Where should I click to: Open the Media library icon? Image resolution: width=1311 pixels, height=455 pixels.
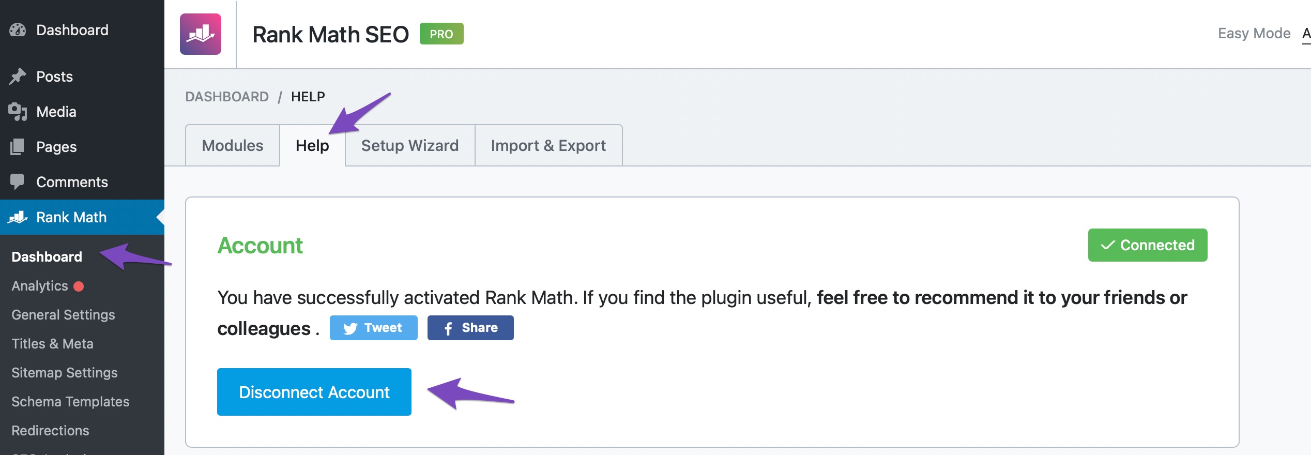(18, 112)
